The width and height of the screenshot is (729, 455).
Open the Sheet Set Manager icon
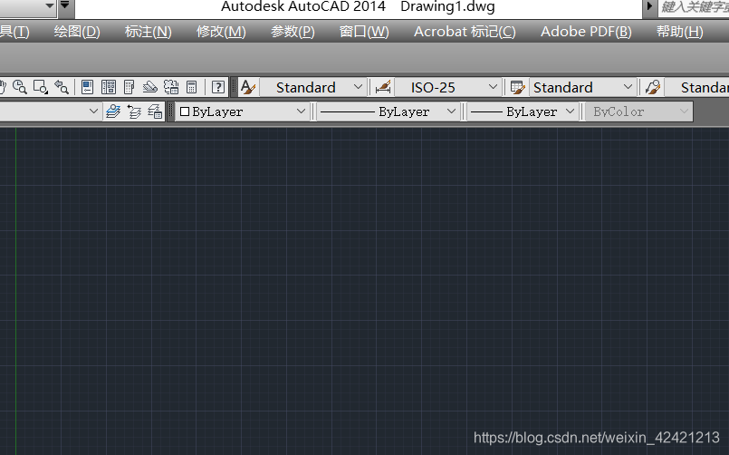(149, 87)
